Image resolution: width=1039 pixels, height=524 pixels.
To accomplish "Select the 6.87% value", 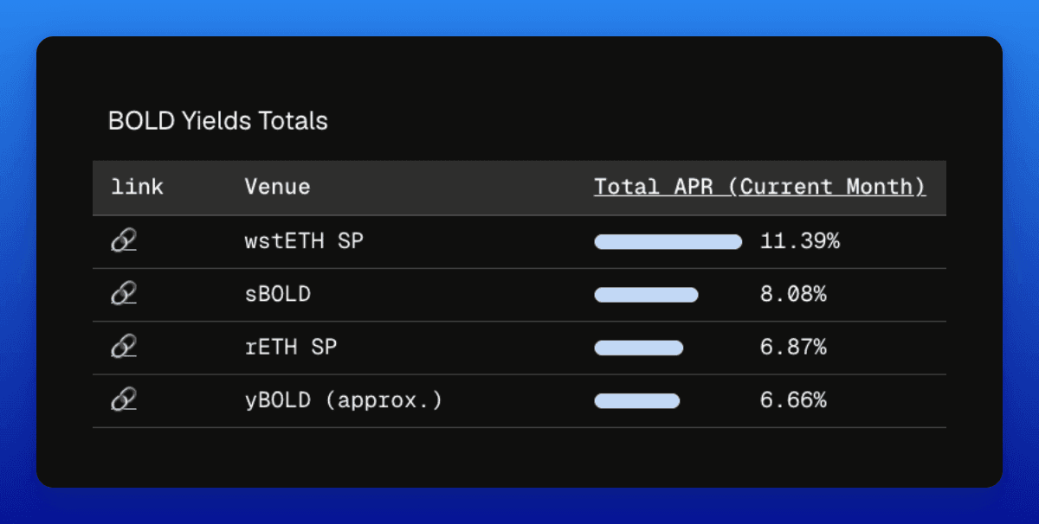I will [x=793, y=348].
